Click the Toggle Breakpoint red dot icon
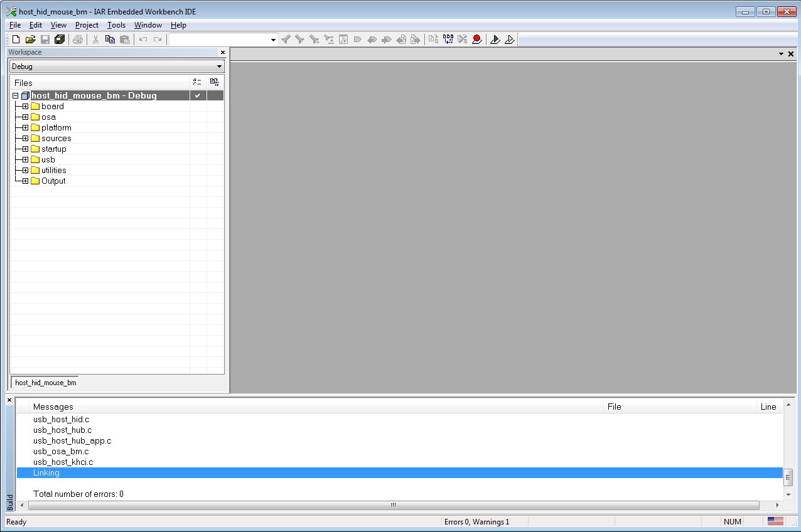 pos(477,40)
